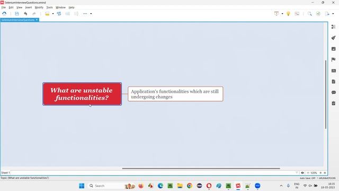The width and height of the screenshot is (339, 191).
Task: Undo the last action with the toolbar arrow
Action: click(x=25, y=14)
